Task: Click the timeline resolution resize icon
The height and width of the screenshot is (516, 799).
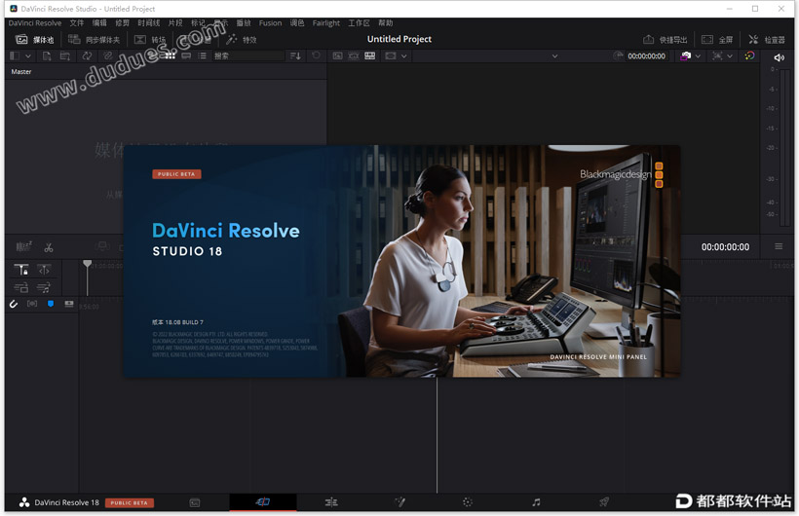Action: click(717, 56)
